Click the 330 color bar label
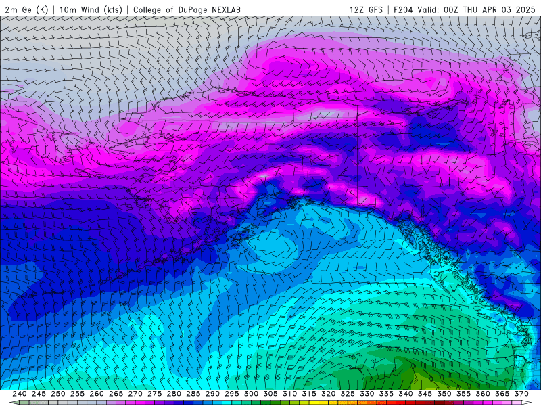The width and height of the screenshot is (541, 406). [x=367, y=394]
